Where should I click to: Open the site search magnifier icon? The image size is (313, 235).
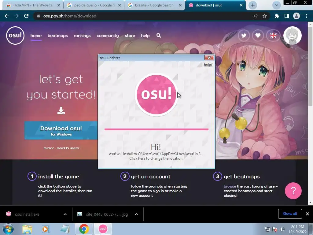pyautogui.click(x=159, y=35)
